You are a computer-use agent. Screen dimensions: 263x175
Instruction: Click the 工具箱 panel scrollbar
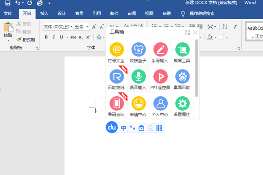point(196,68)
